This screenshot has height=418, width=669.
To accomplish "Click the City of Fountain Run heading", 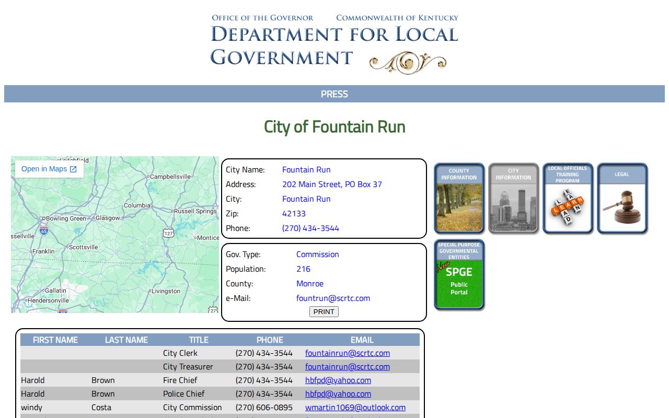I will click(x=334, y=127).
